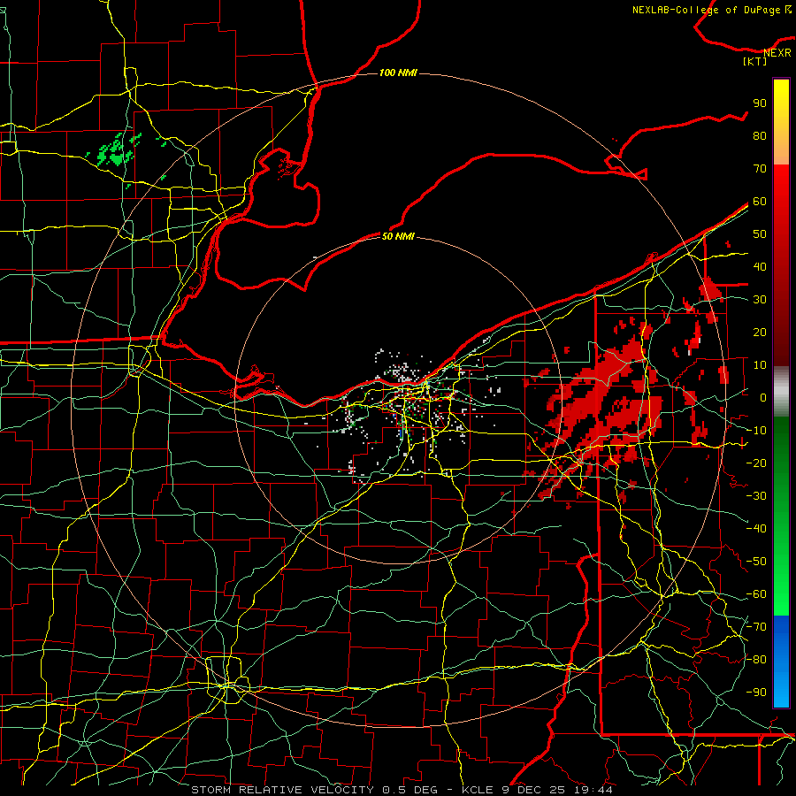Viewport: 796px width, 796px height.
Task: Select the -30 value on velocity scale
Action: (756, 496)
